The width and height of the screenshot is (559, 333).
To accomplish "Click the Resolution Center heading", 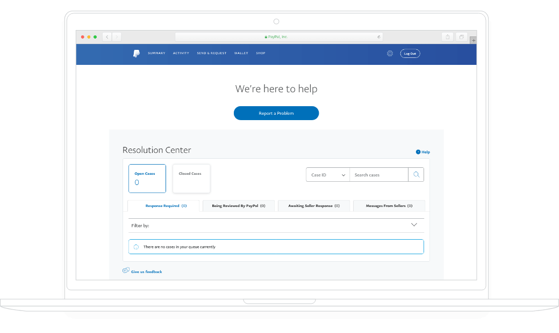I will click(157, 150).
